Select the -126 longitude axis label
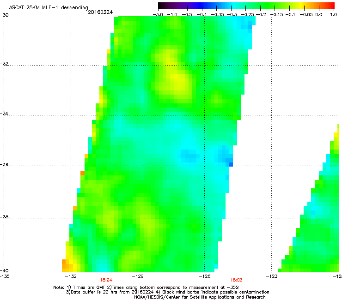 205,276
